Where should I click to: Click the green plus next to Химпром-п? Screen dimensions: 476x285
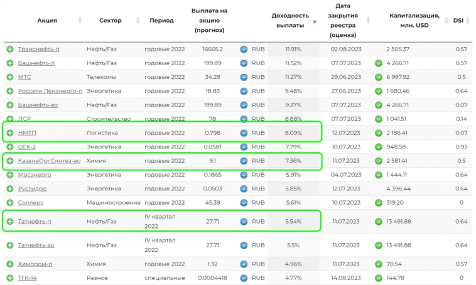(x=10, y=264)
